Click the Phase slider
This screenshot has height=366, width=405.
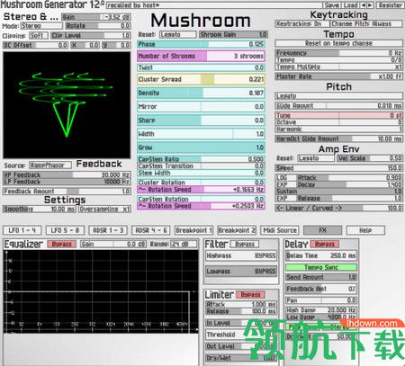click(201, 44)
